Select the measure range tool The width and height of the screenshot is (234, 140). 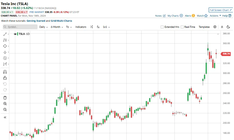point(5,64)
